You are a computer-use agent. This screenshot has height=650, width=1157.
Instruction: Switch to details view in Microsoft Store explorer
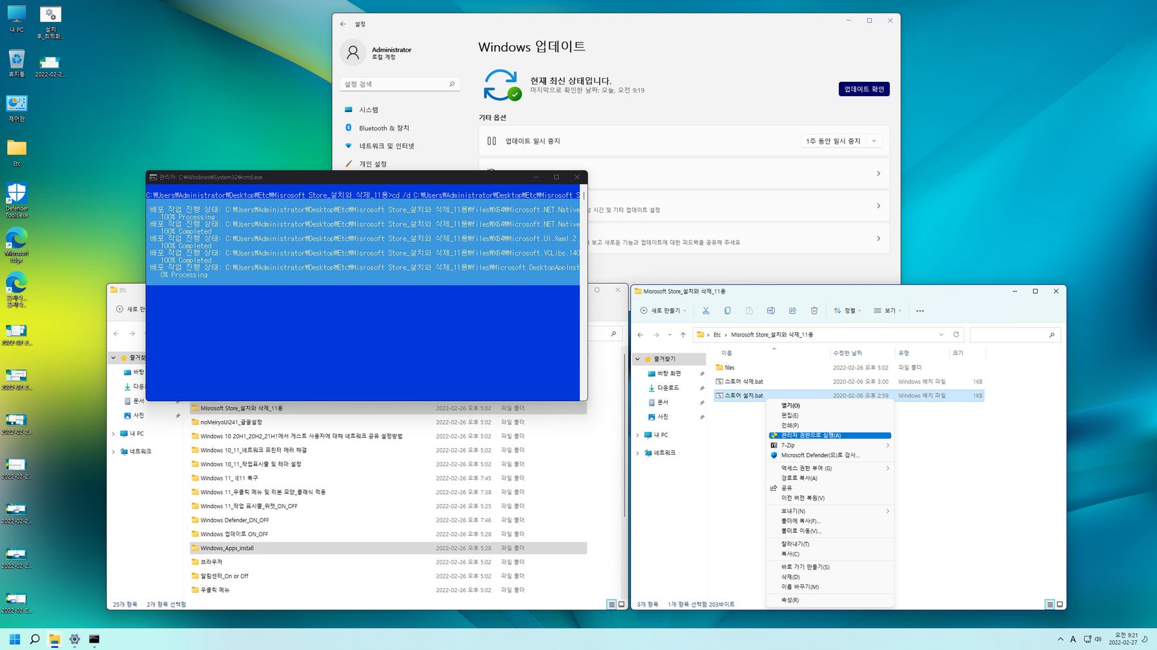pyautogui.click(x=1050, y=604)
